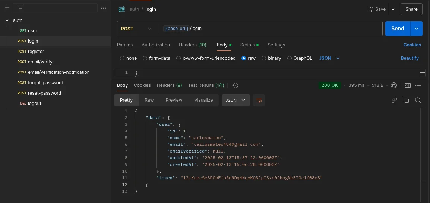Viewport: 430px width, 203px height.
Task: Switch to Raw response view
Action: pyautogui.click(x=149, y=100)
